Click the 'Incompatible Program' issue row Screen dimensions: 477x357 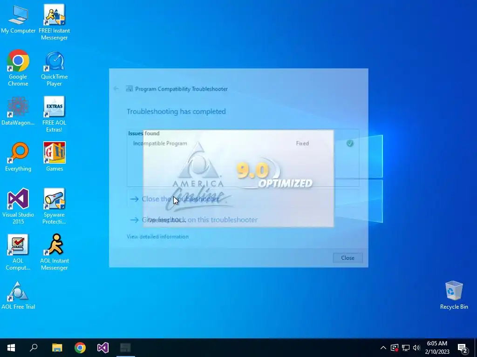[243, 143]
